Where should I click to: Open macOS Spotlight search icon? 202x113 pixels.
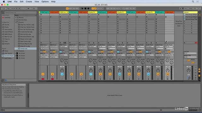coord(193,2)
